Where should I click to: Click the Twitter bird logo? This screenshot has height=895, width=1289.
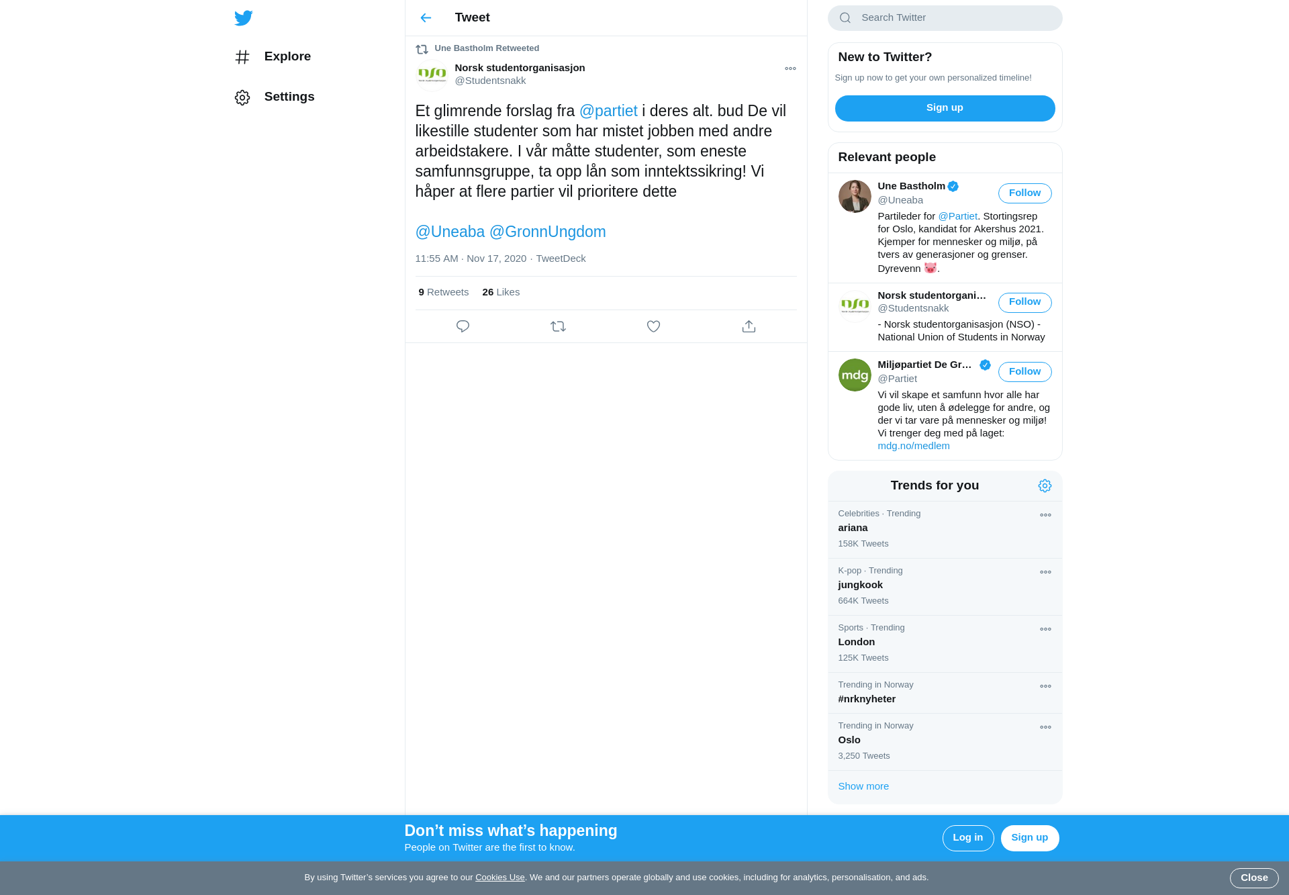point(244,18)
